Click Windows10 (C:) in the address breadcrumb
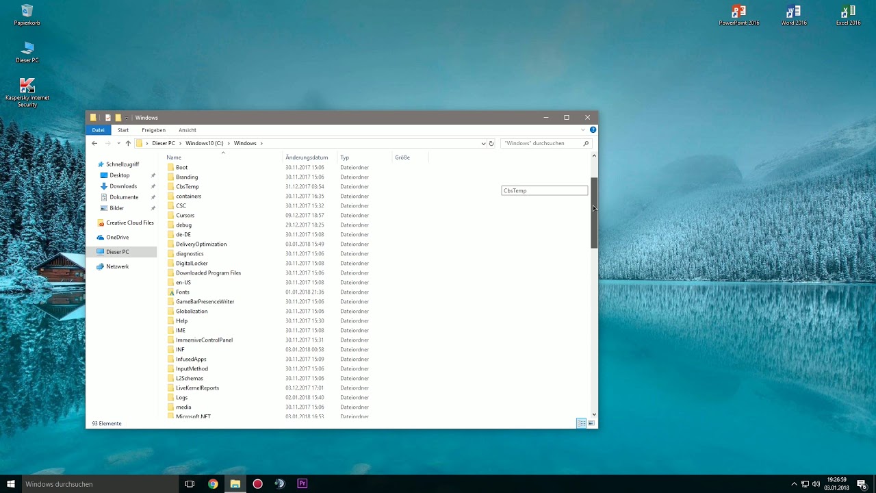This screenshot has height=493, width=876. [x=205, y=143]
